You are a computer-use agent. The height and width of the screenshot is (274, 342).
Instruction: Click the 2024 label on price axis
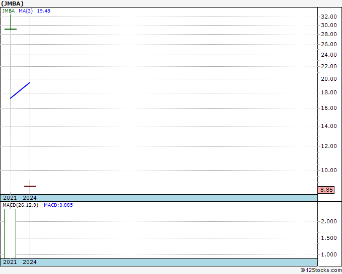click(30, 198)
